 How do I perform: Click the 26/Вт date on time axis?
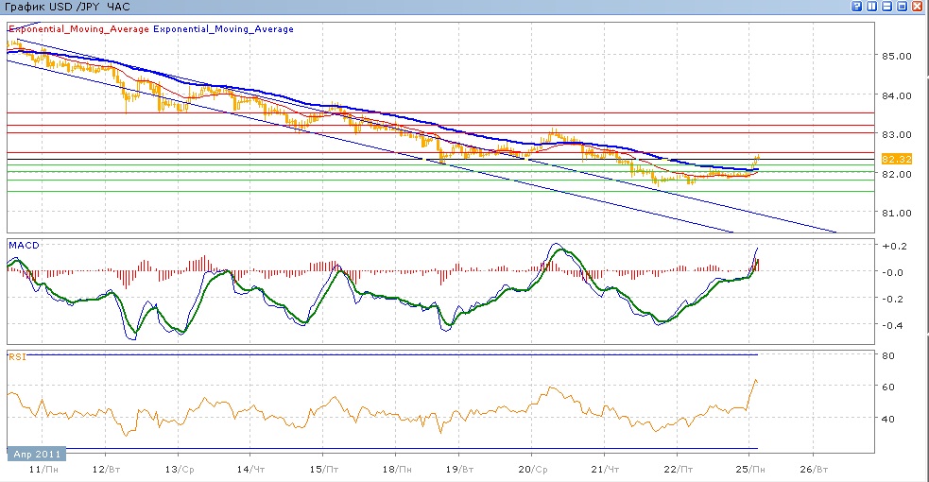coord(815,469)
